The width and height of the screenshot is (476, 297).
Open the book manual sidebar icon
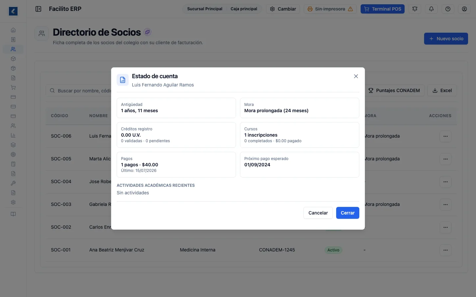click(13, 214)
